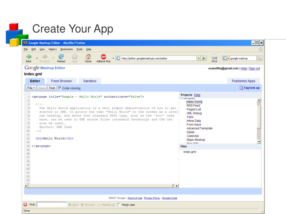
Task: Open the Adblock Plus dropdown arrow
Action: click(113, 58)
